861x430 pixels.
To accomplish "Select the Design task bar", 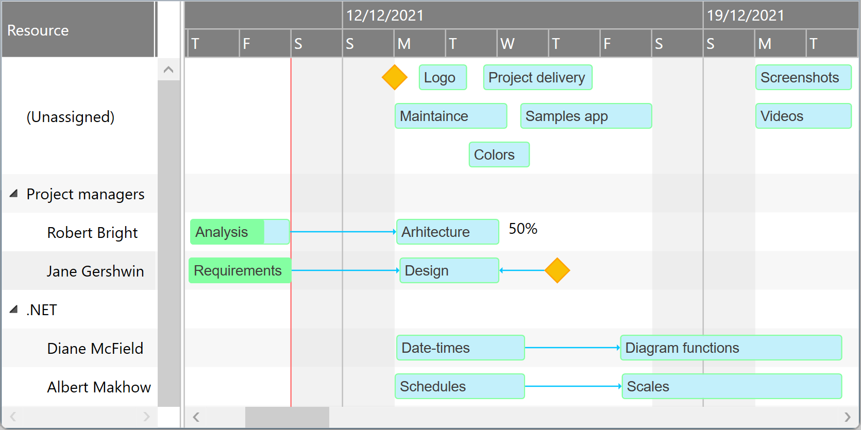I will click(448, 270).
